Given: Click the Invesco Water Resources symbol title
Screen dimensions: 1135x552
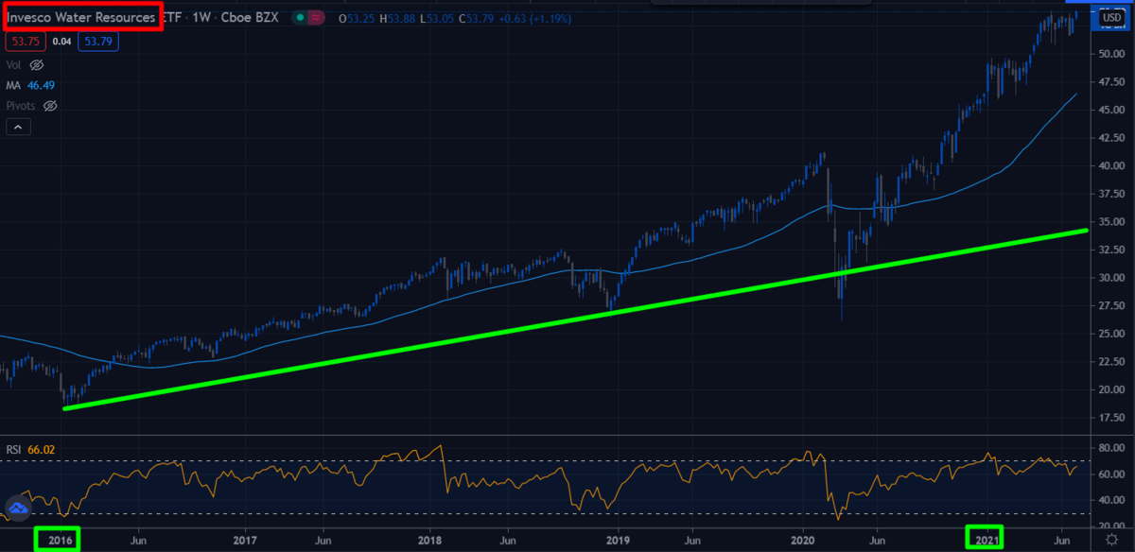Looking at the screenshot, I should point(80,17).
